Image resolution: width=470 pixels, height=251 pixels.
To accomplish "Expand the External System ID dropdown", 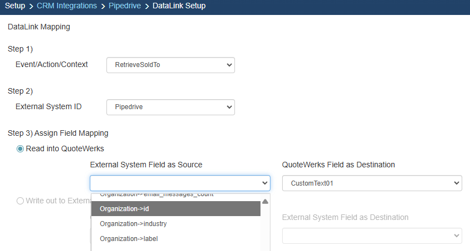I will (170, 107).
